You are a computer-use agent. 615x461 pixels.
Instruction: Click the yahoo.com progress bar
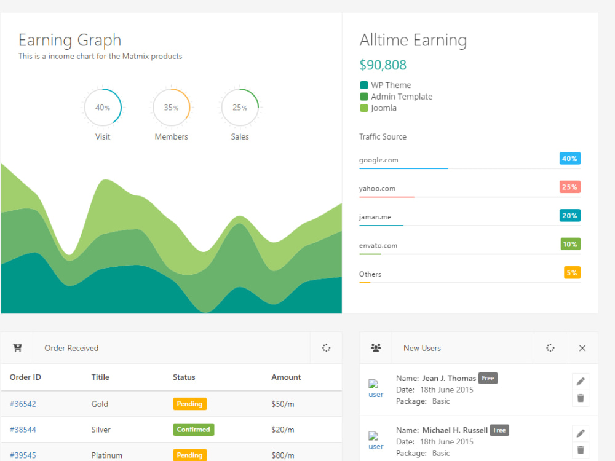pyautogui.click(x=469, y=197)
